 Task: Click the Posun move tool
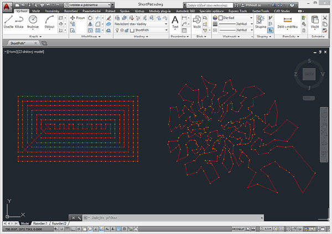tap(77, 18)
